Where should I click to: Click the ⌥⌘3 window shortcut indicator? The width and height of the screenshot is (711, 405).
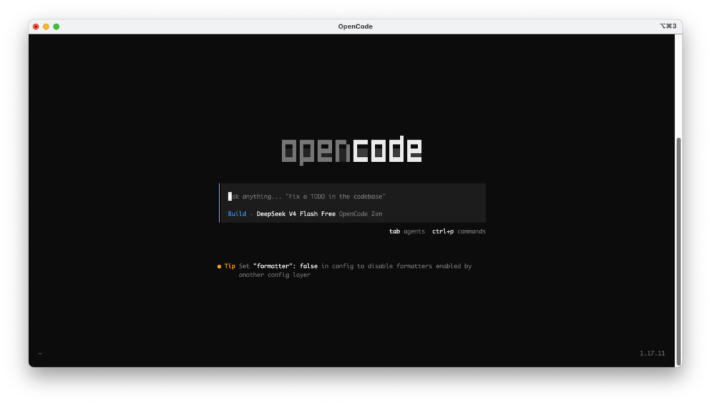(668, 26)
